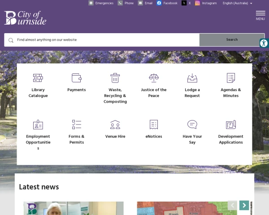Click the magnifier icon in search box
Screen dimensions: 269x215
click(x=11, y=40)
